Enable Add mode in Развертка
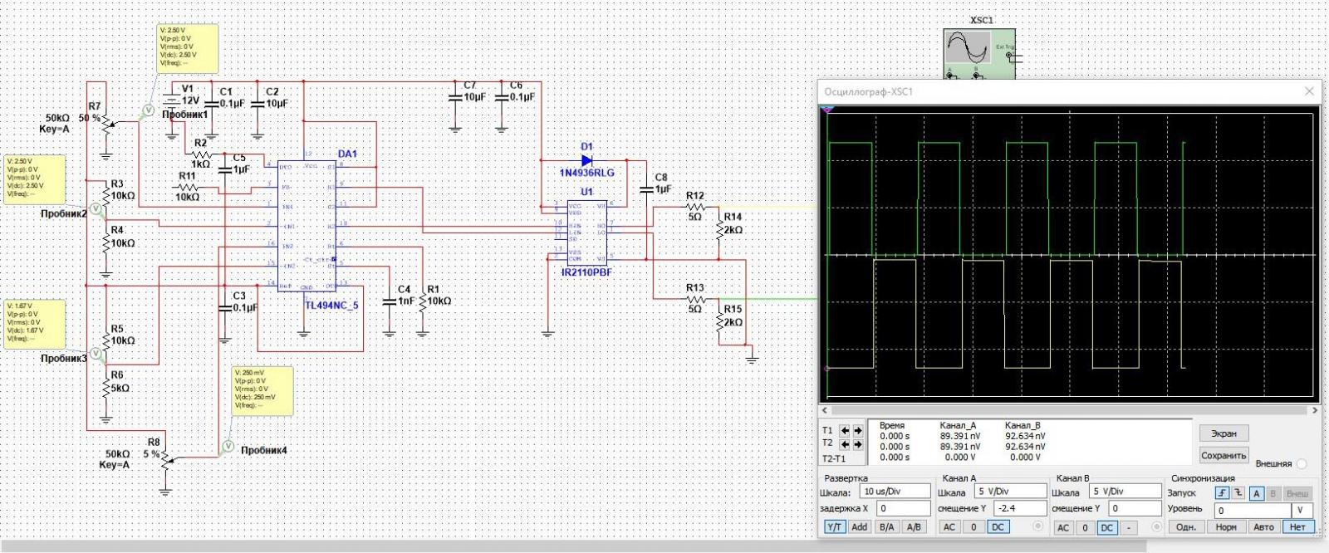Viewport: 1329px width, 553px height. click(860, 527)
